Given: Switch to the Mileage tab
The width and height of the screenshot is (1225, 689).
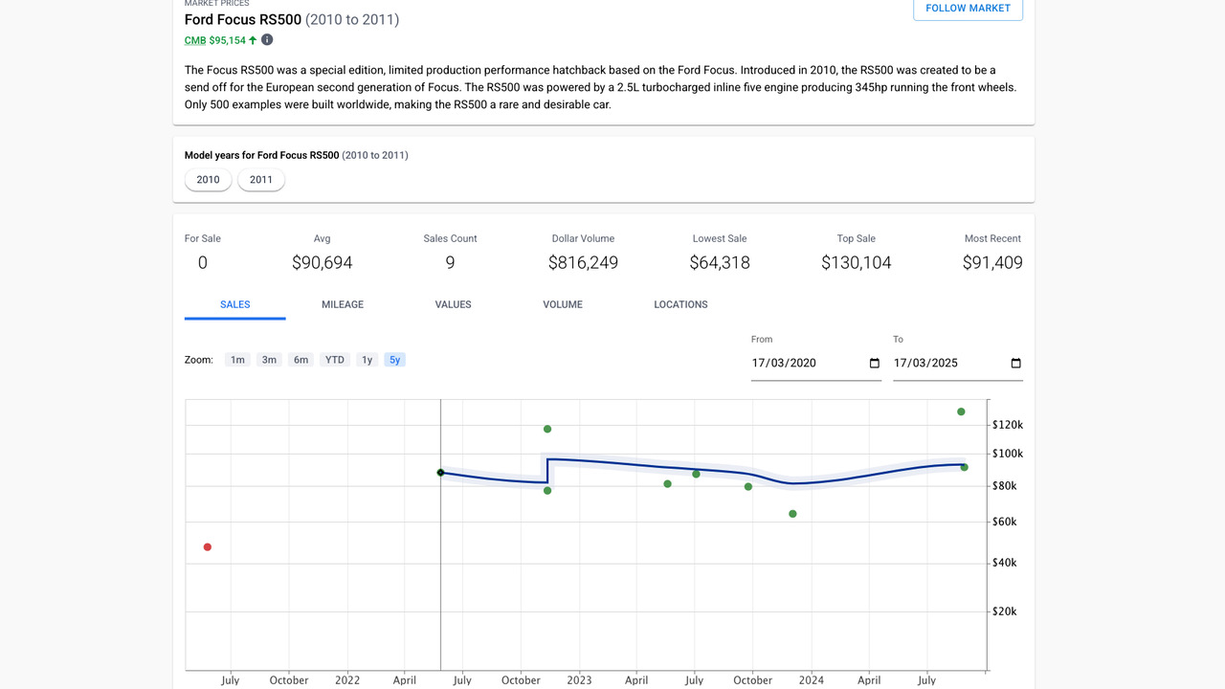Looking at the screenshot, I should tap(343, 304).
